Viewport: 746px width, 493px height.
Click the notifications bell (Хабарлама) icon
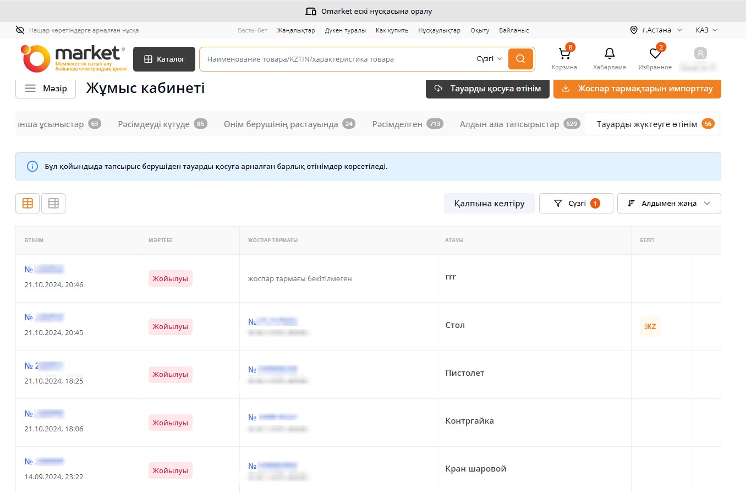click(609, 54)
